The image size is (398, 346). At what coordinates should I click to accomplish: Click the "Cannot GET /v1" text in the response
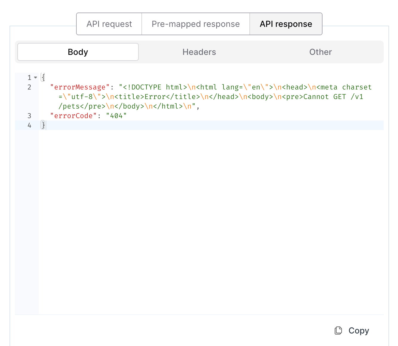tap(333, 97)
